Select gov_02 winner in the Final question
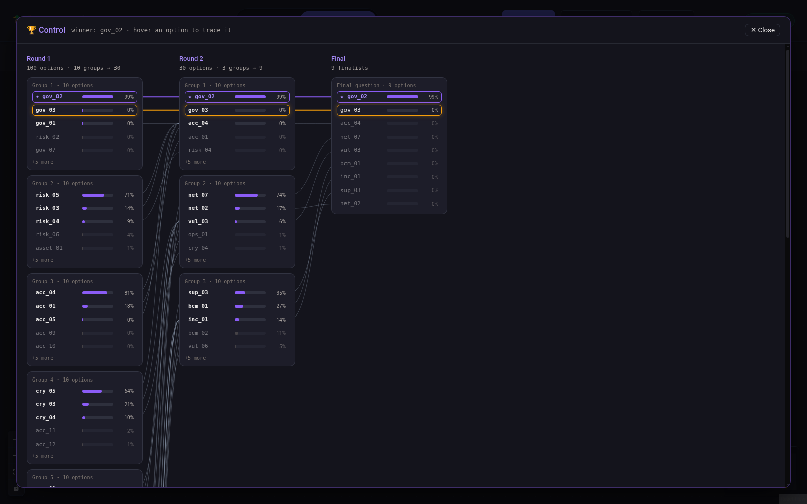 pyautogui.click(x=389, y=97)
